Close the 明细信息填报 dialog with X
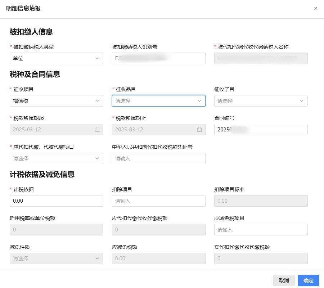324x288 pixels. [x=315, y=8]
